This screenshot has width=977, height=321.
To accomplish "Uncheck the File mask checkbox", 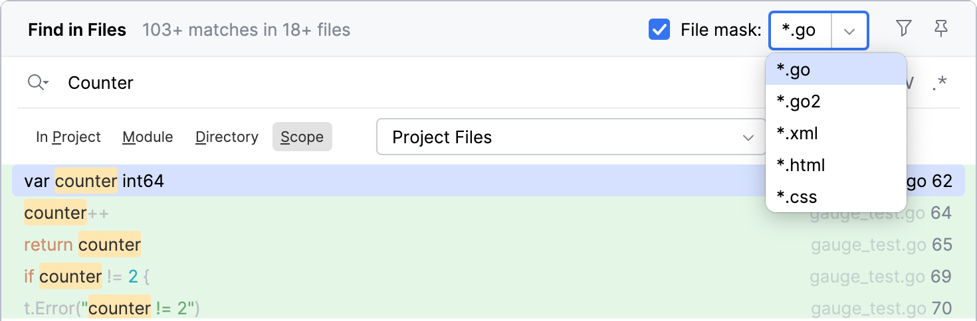I will [659, 30].
